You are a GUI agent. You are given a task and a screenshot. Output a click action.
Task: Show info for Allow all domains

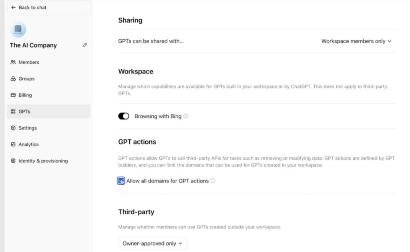point(213,181)
